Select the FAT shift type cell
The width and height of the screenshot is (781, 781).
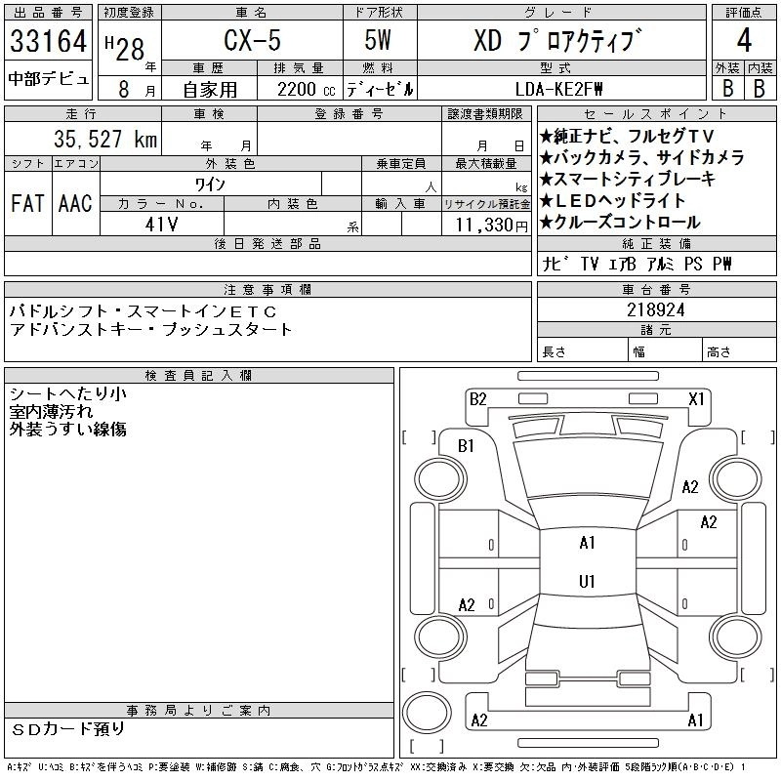pos(27,203)
